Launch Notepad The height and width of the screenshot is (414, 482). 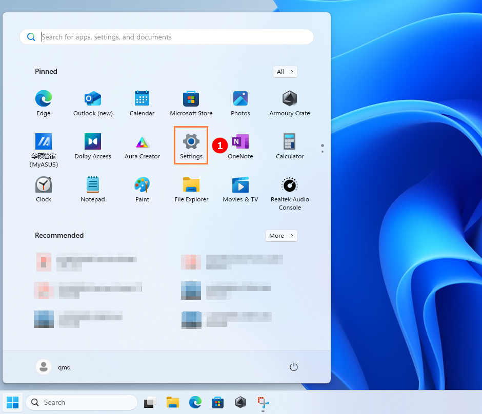93,190
